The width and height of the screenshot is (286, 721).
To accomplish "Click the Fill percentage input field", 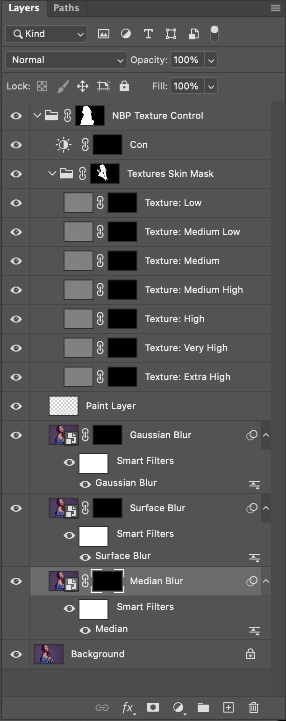I will [186, 86].
